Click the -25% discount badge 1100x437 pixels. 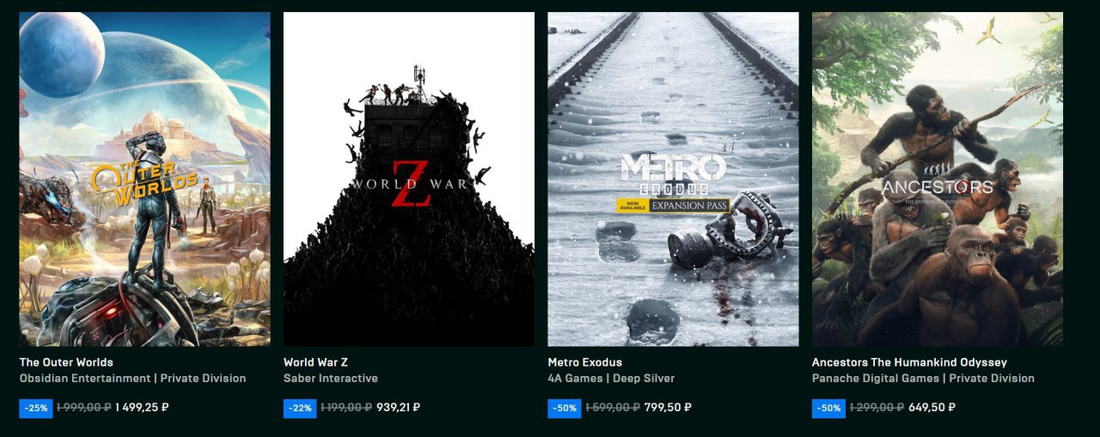(x=36, y=408)
